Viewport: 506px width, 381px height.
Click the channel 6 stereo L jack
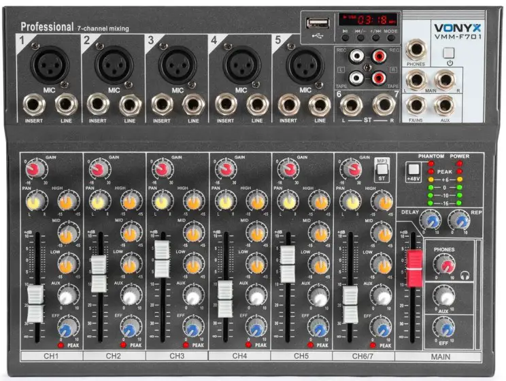[351, 105]
